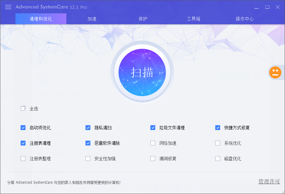Click the 清理和优化 tab

click(41, 19)
